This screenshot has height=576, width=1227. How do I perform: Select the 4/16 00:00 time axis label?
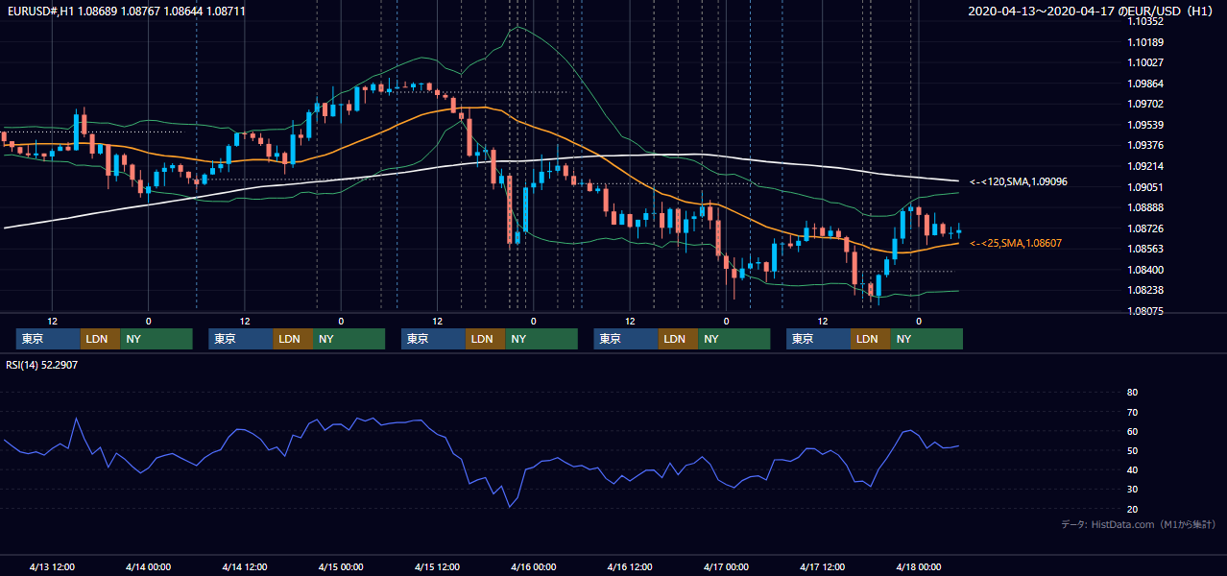(533, 566)
